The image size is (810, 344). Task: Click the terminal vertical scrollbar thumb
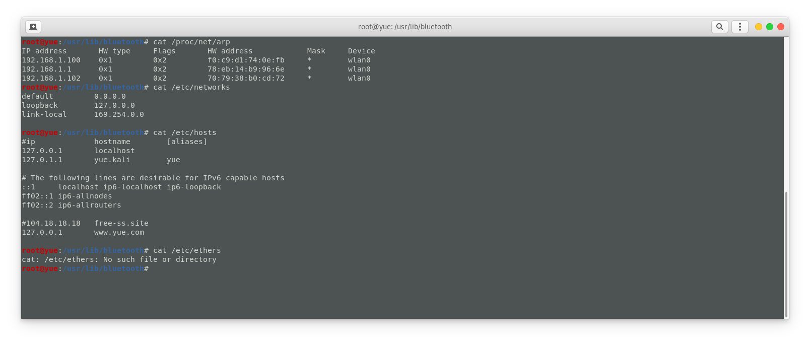[x=786, y=254]
